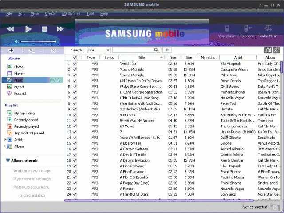Open the Tool menu
284x213 pixels.
tap(90, 14)
